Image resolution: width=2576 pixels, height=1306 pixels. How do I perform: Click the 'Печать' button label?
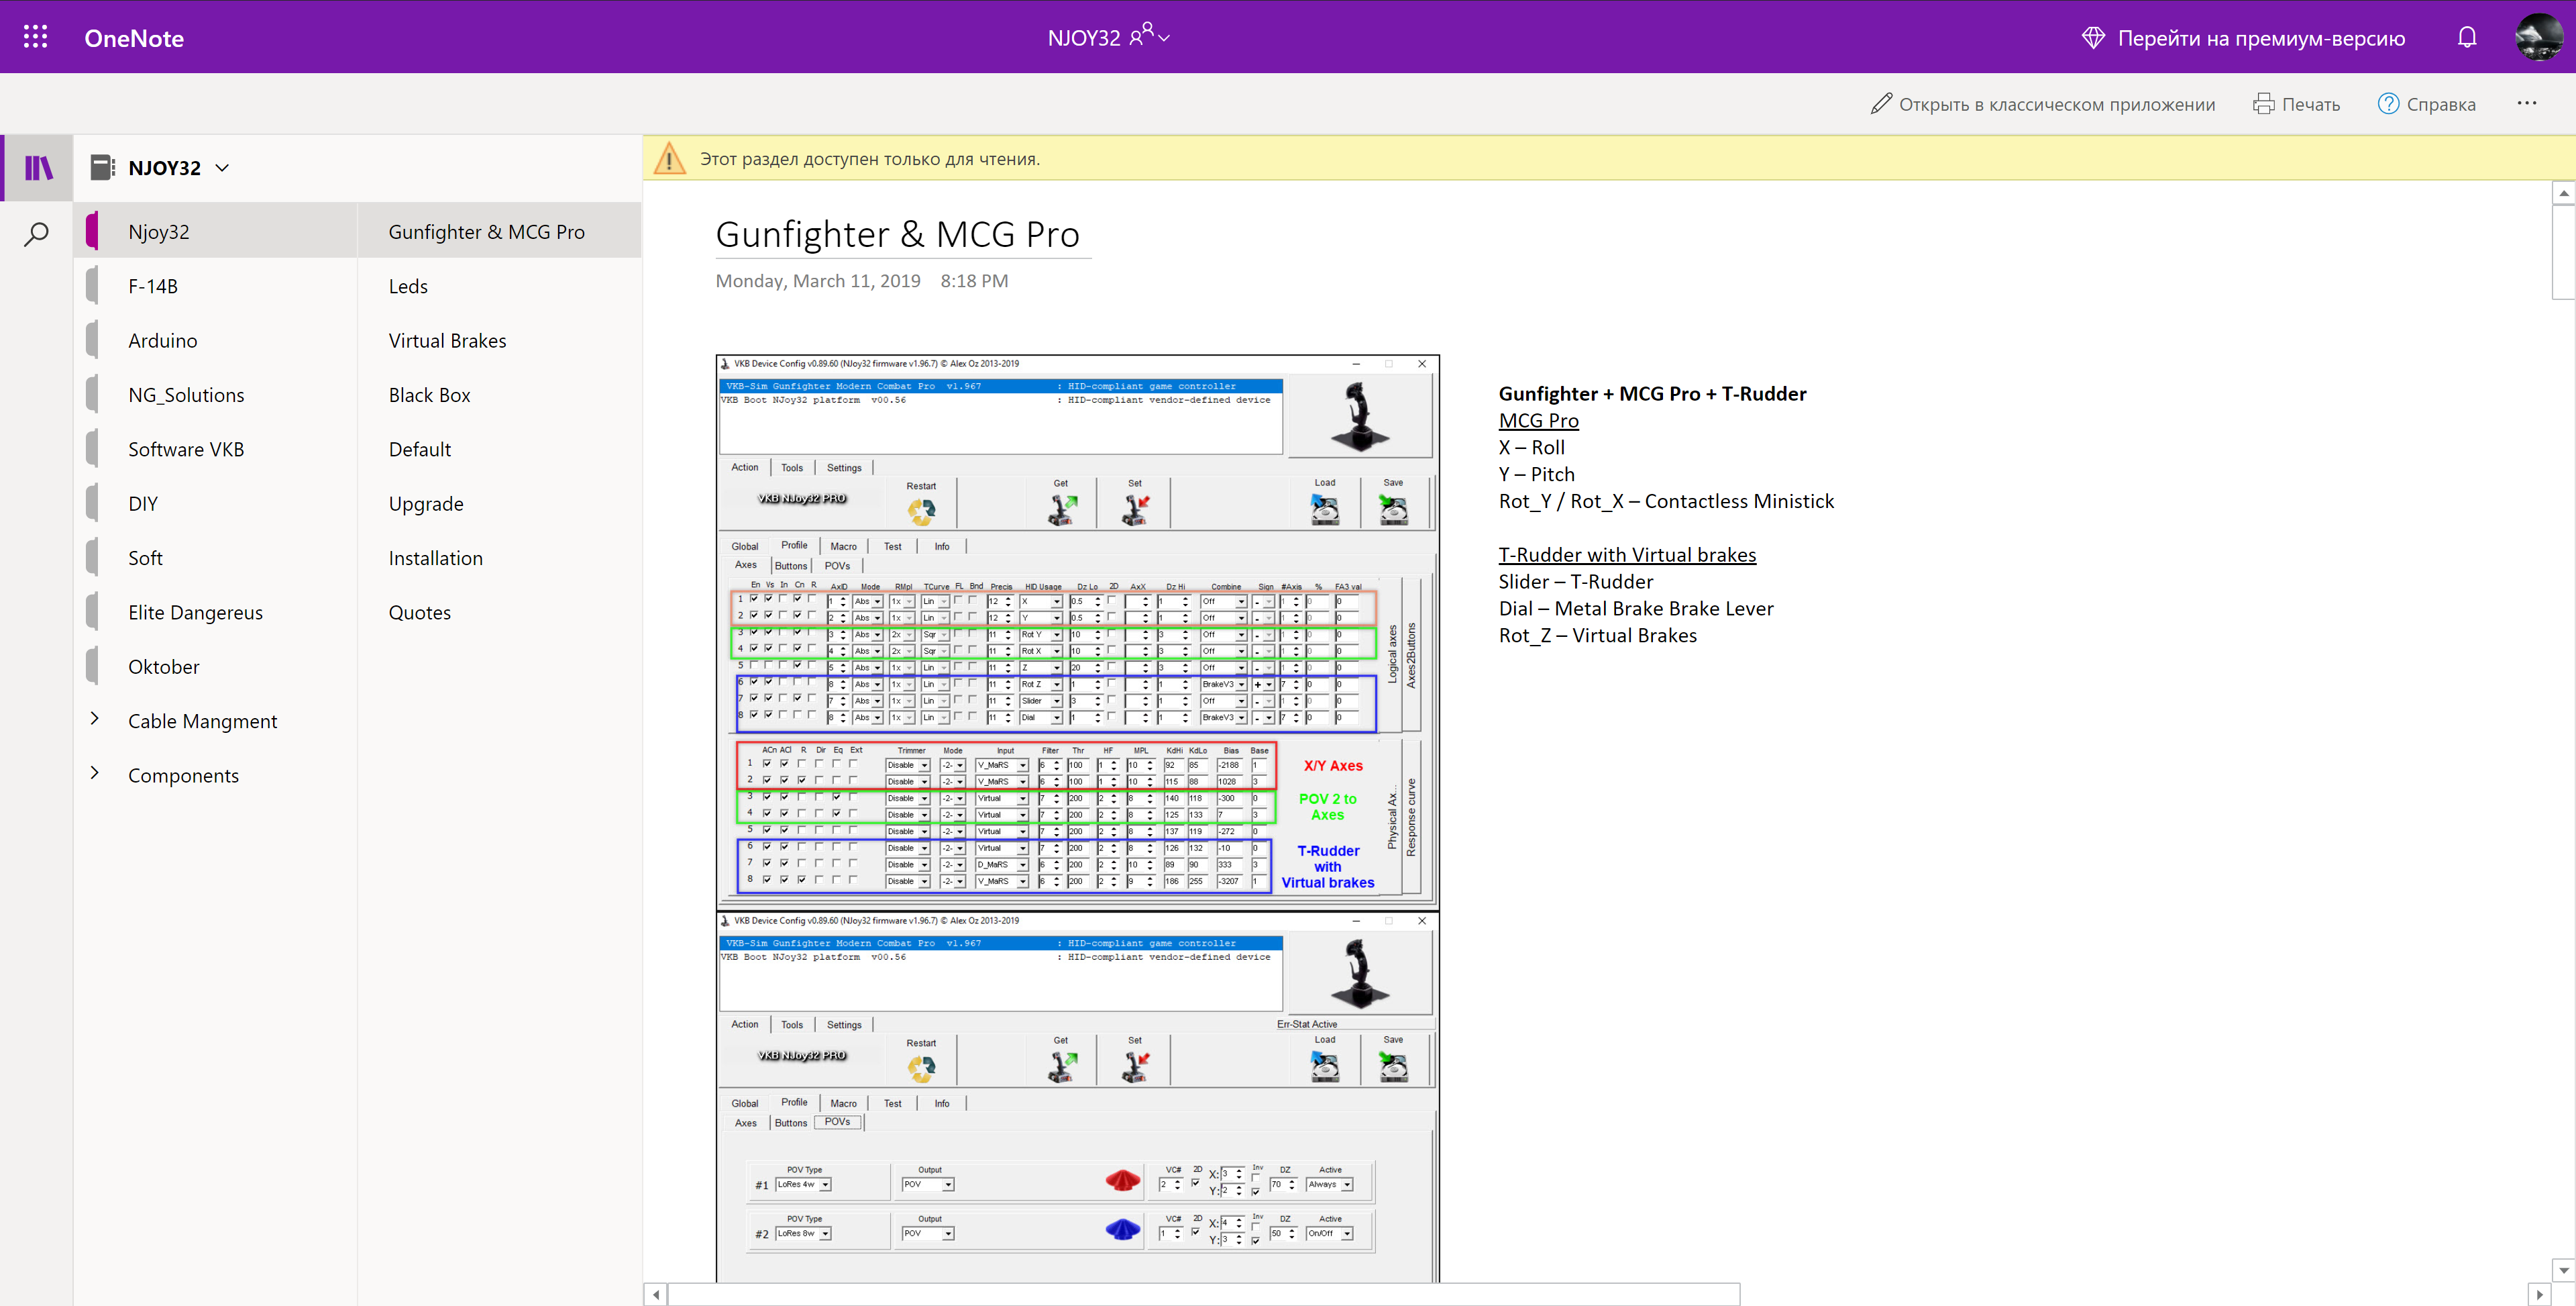2310,104
